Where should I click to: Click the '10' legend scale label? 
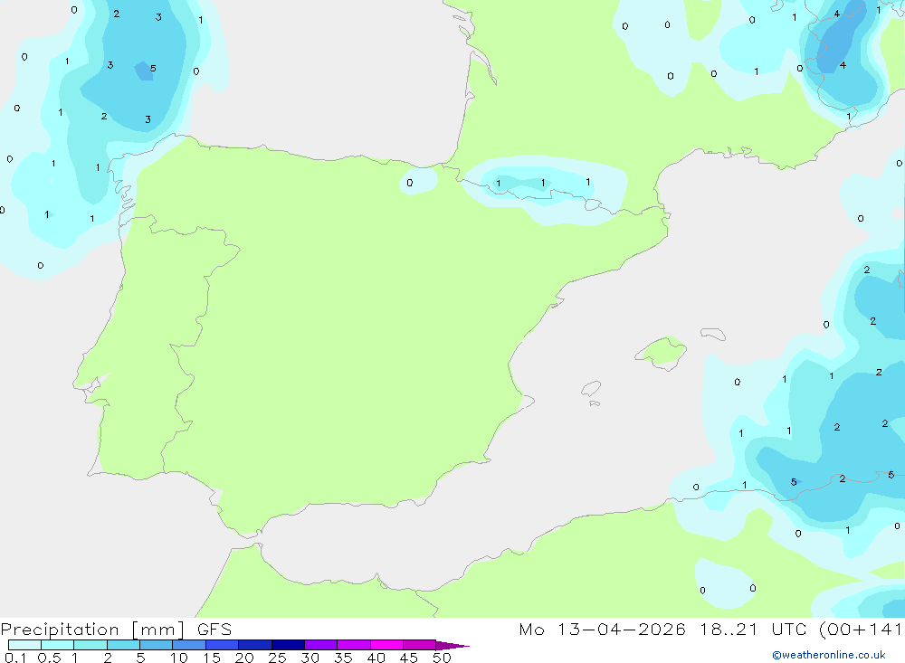(x=179, y=658)
